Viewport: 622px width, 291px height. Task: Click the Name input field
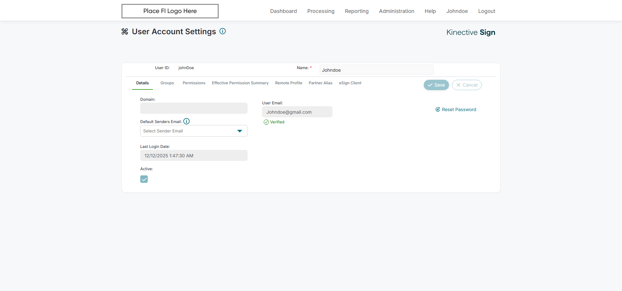(x=376, y=70)
